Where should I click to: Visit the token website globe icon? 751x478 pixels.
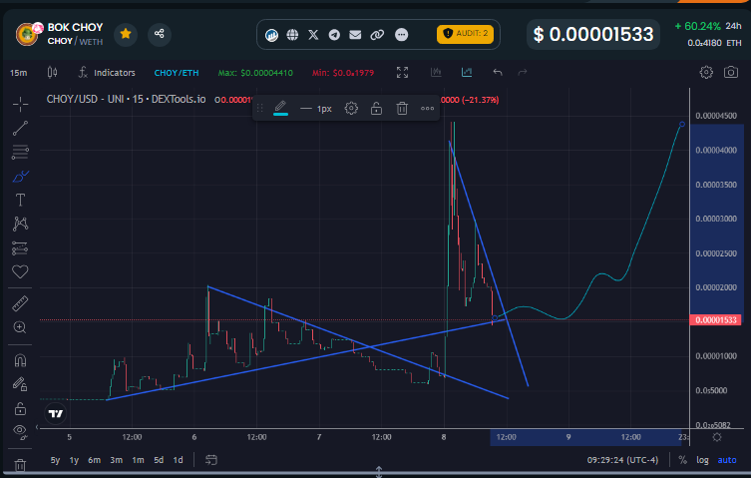292,35
